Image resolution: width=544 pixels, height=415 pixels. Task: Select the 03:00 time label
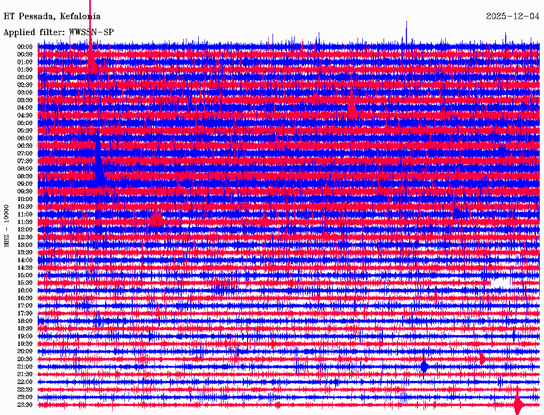point(25,93)
